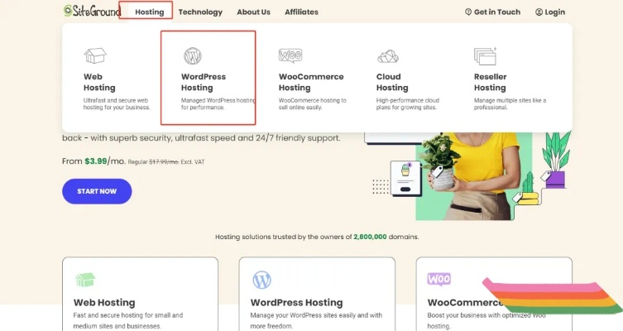
Task: Select Reseller Hosting in the dropdown menu
Action: [490, 82]
